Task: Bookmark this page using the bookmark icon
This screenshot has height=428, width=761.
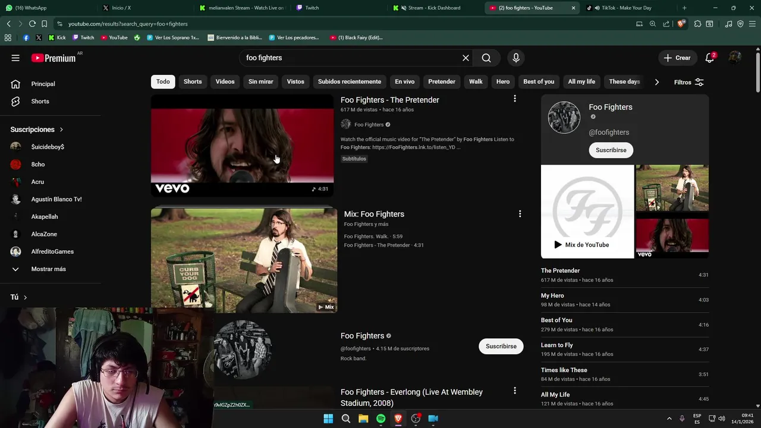Action: [x=44, y=24]
